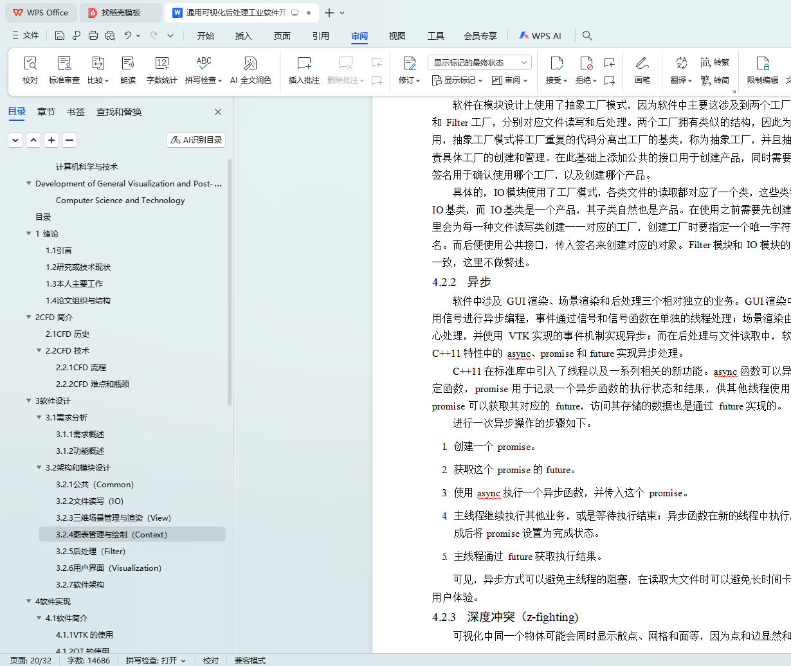The height and width of the screenshot is (666, 791).
Task: Click AI 全文润色 polish icon
Action: point(250,63)
